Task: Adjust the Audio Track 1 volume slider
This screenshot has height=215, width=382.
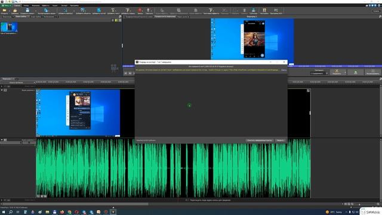Action: (x=11, y=143)
